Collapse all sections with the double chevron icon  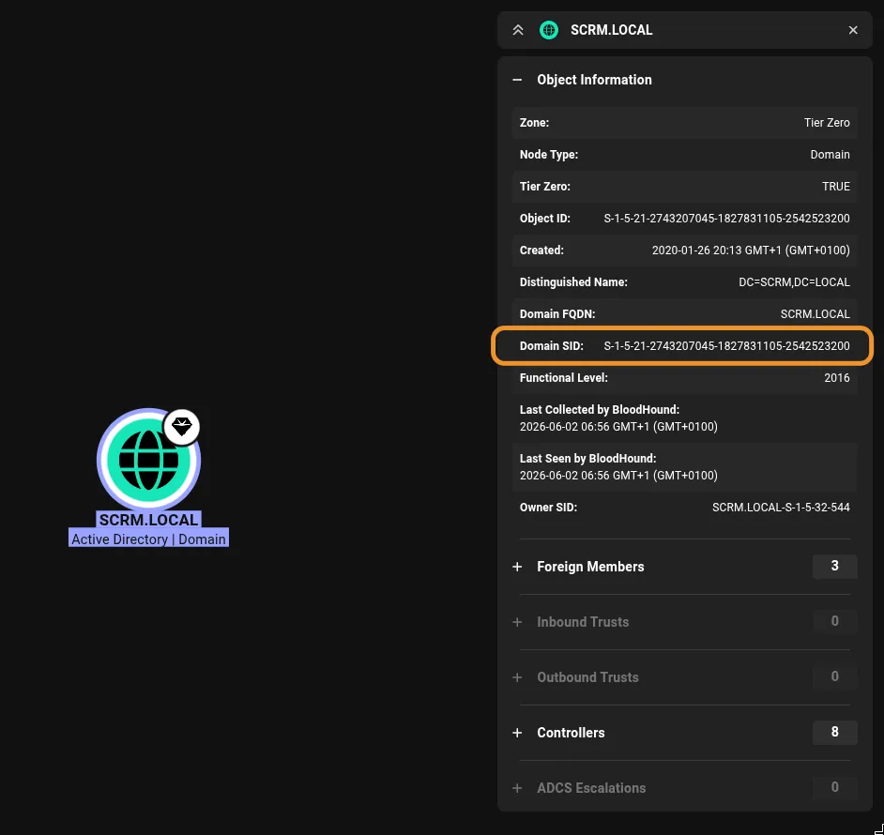point(518,30)
